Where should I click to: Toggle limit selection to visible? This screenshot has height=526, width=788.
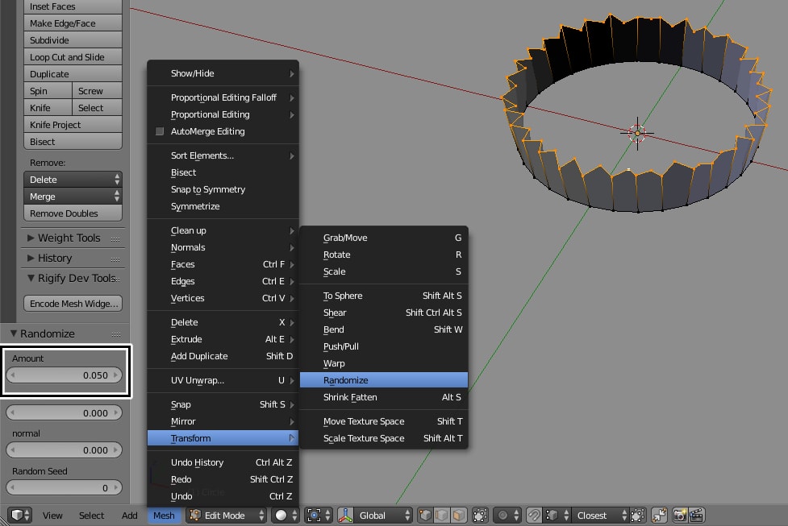pos(480,515)
